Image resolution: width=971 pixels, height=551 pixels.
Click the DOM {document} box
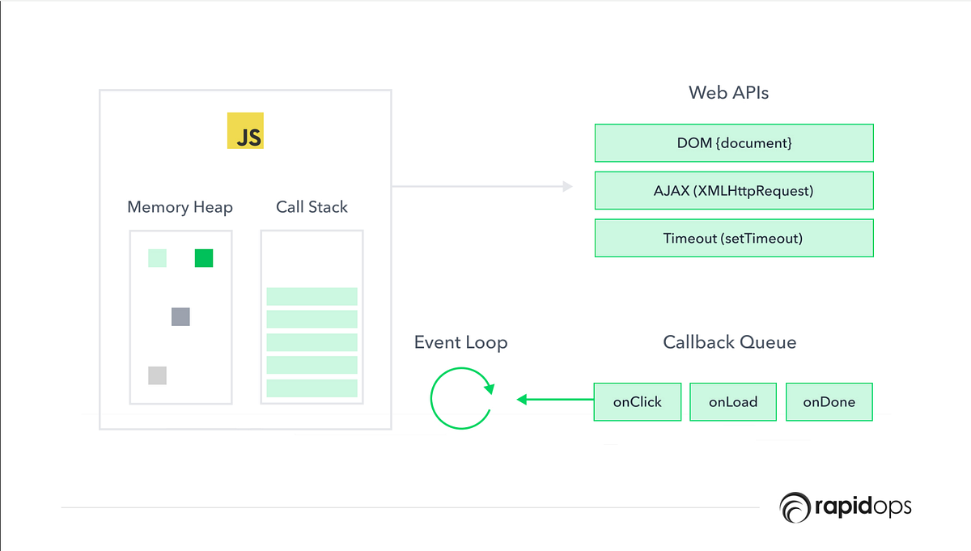(734, 142)
